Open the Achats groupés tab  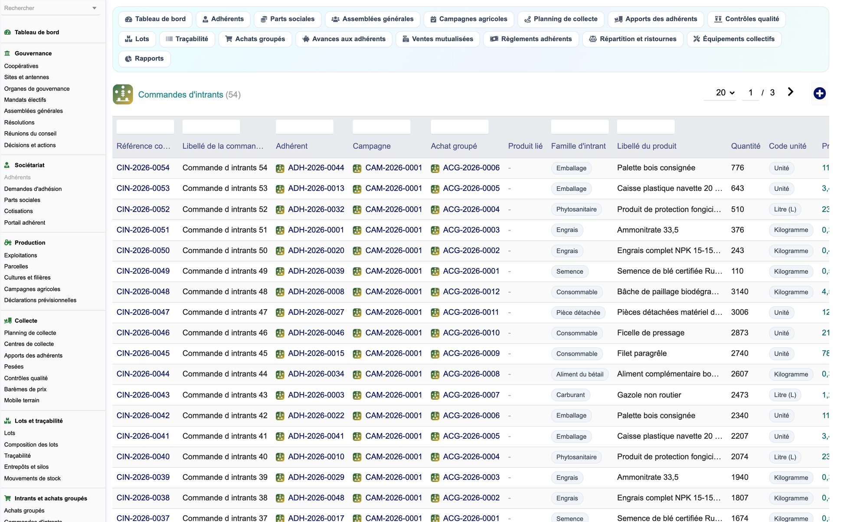point(255,39)
